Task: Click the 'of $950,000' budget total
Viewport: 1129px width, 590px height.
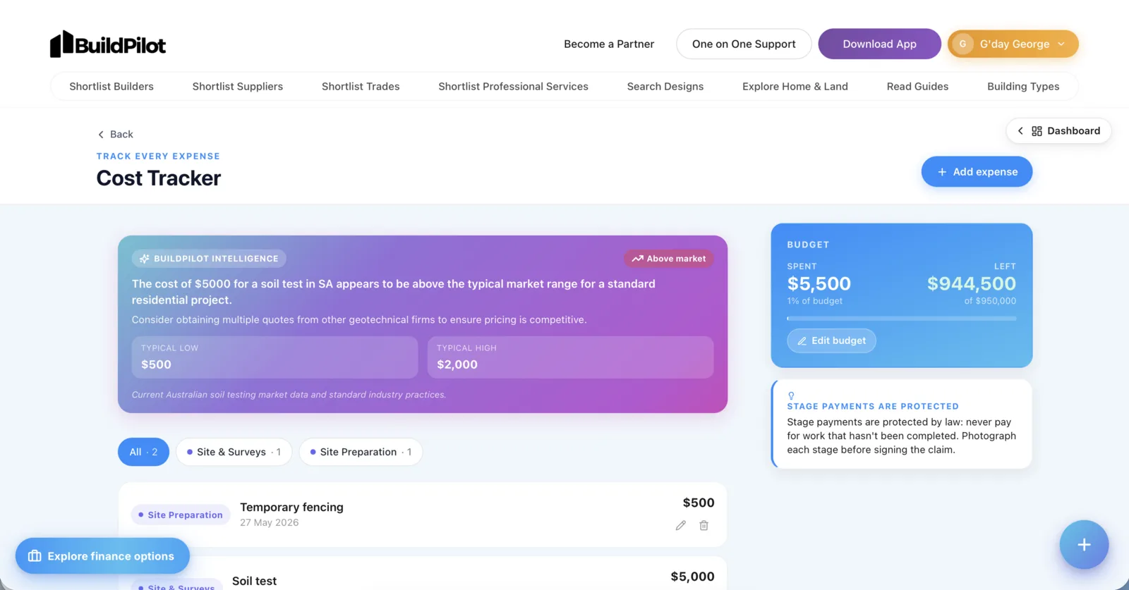Action: (990, 301)
